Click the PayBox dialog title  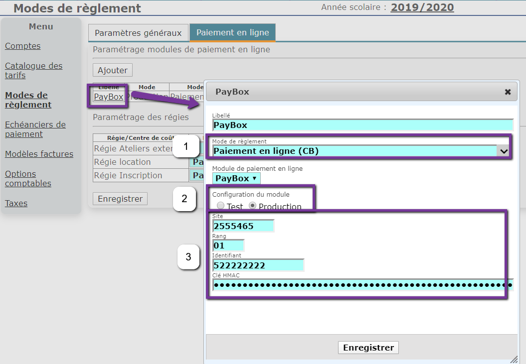(232, 92)
